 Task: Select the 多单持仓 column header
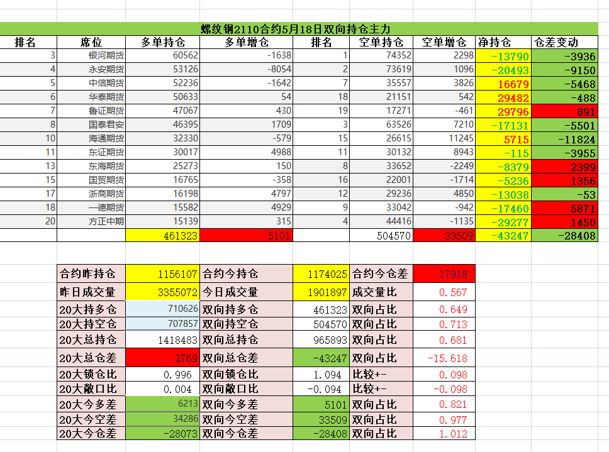tap(162, 42)
